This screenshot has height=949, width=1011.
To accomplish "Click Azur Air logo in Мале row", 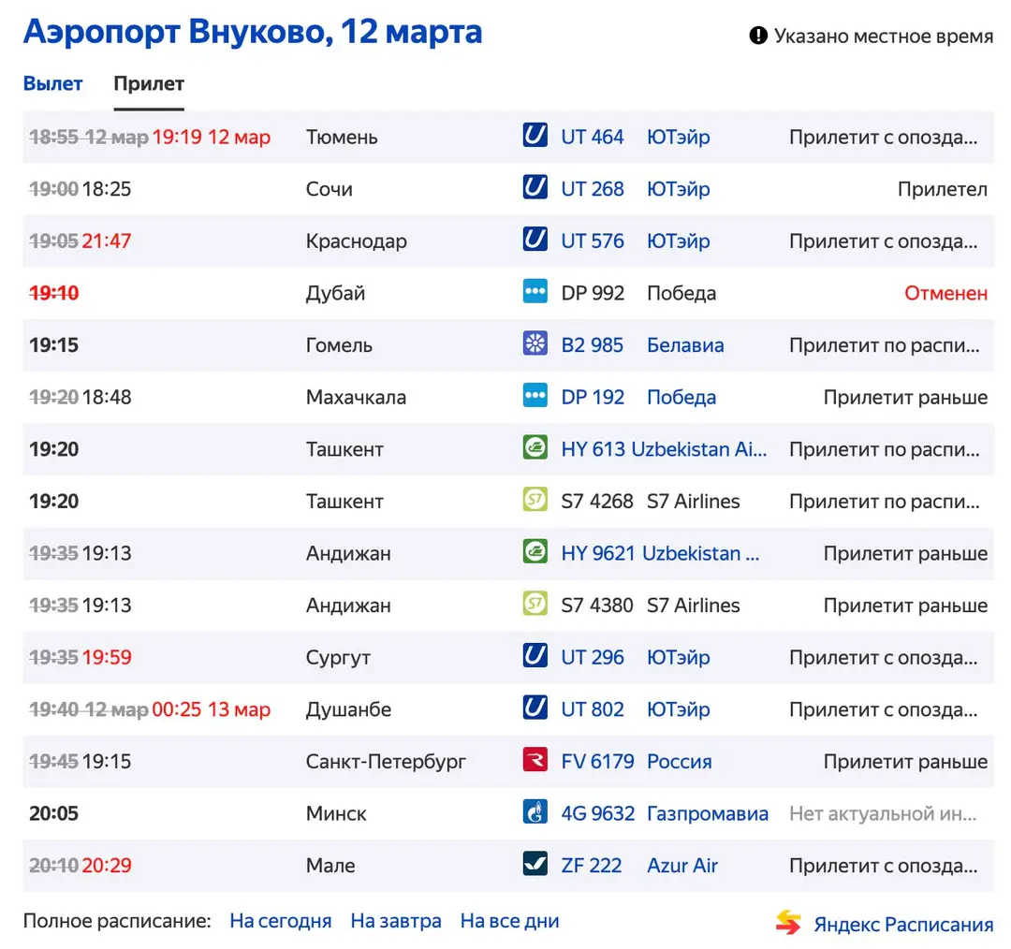I will 535,865.
